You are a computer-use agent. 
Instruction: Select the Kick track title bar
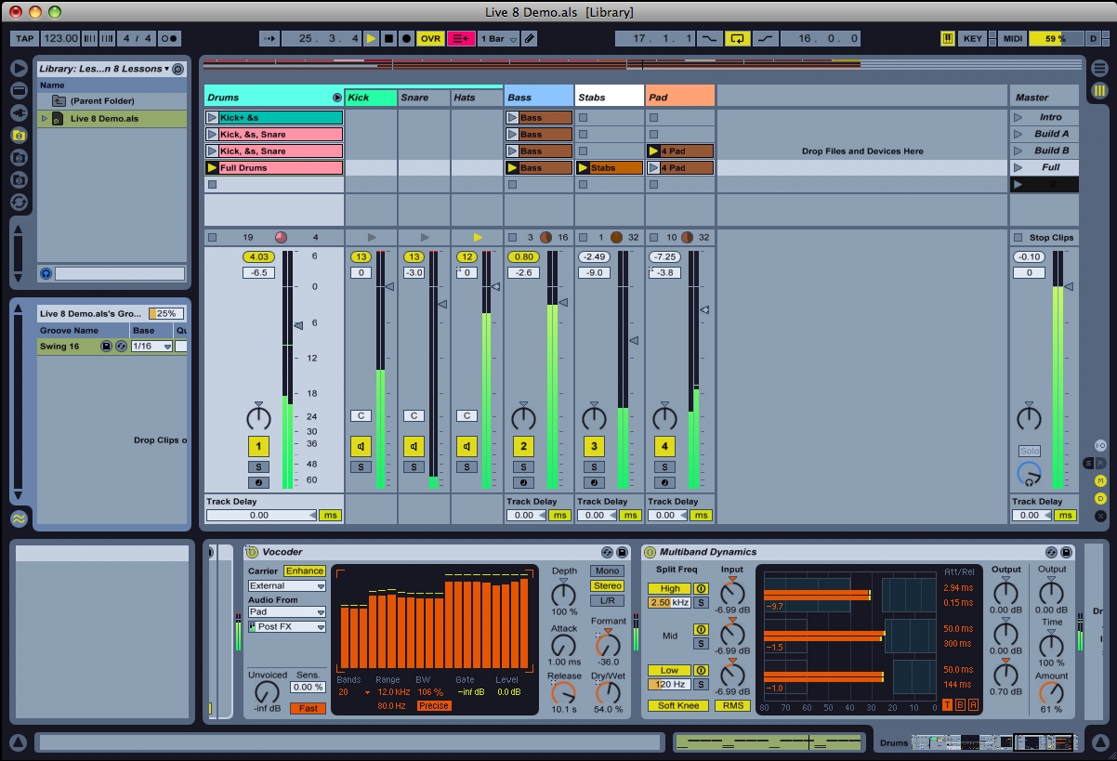pos(371,98)
